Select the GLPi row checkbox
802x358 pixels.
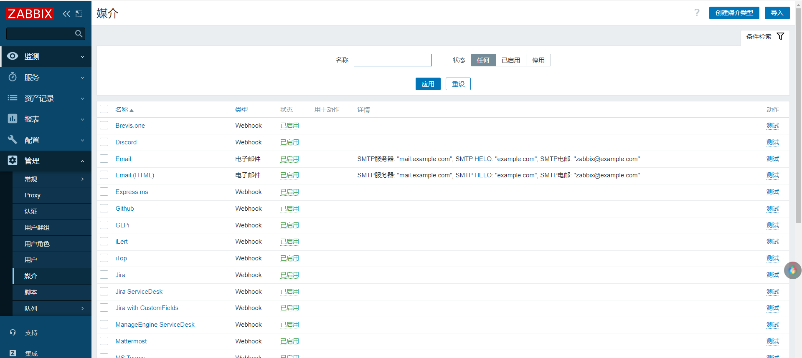tap(104, 225)
